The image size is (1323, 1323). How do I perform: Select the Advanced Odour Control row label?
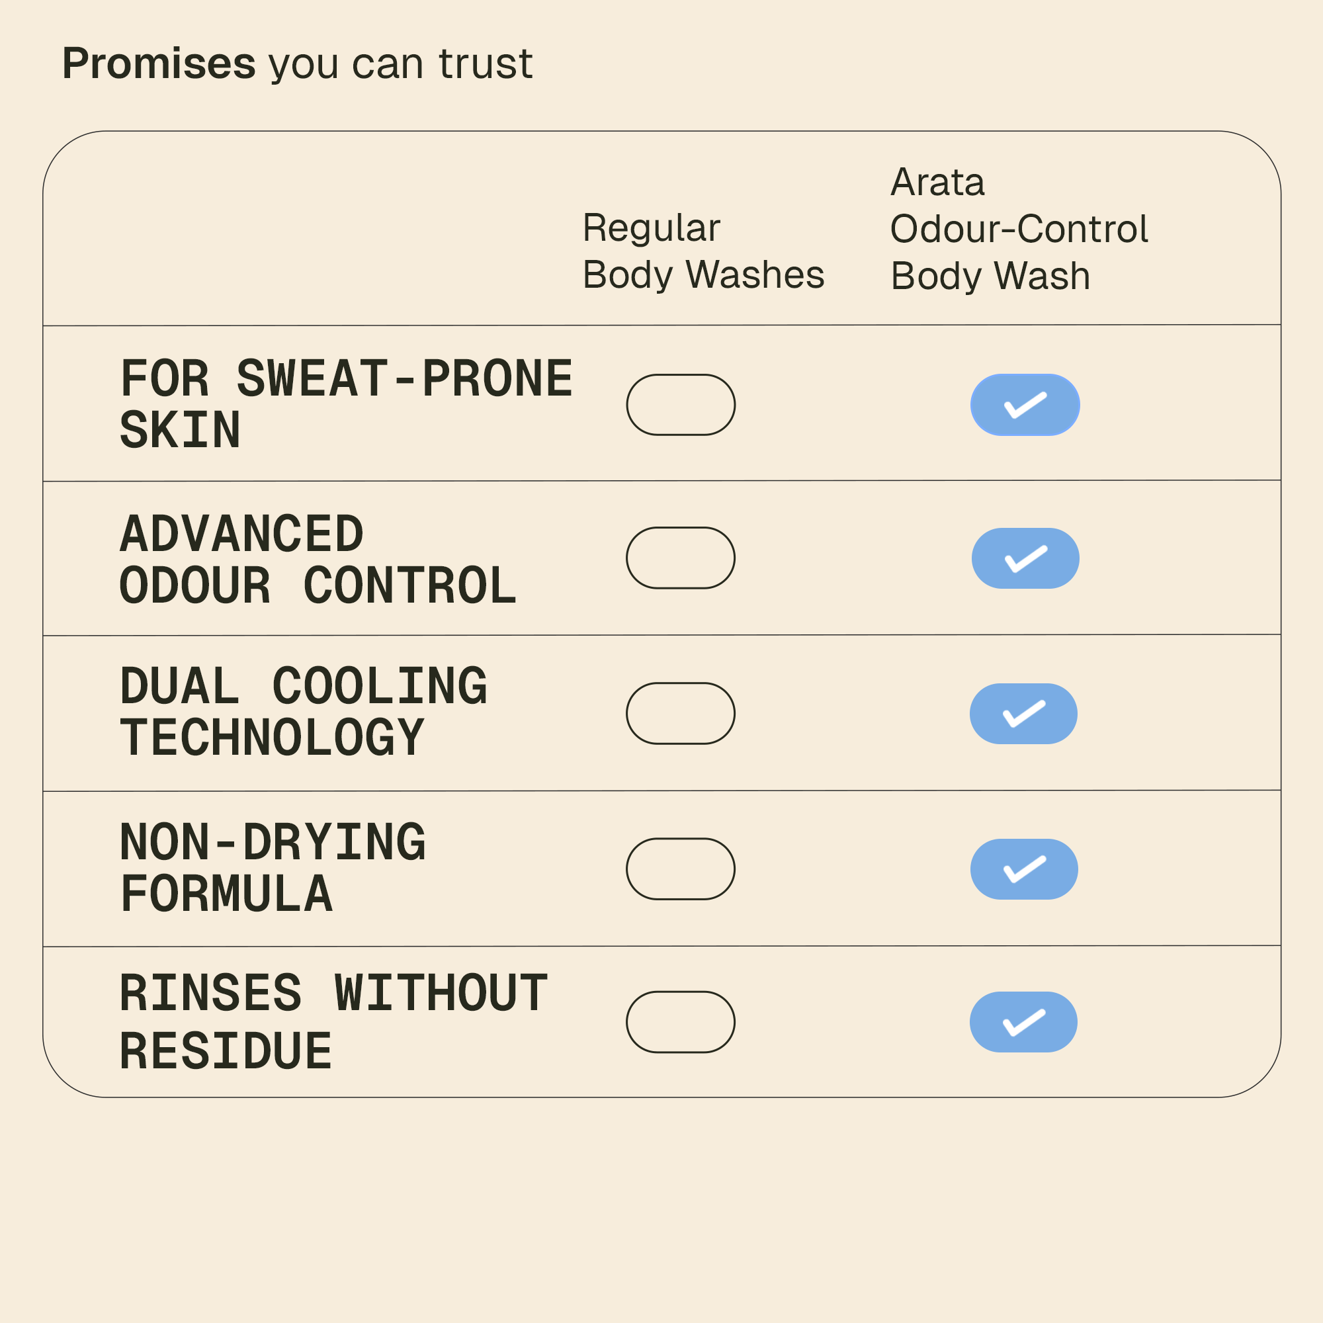click(318, 560)
